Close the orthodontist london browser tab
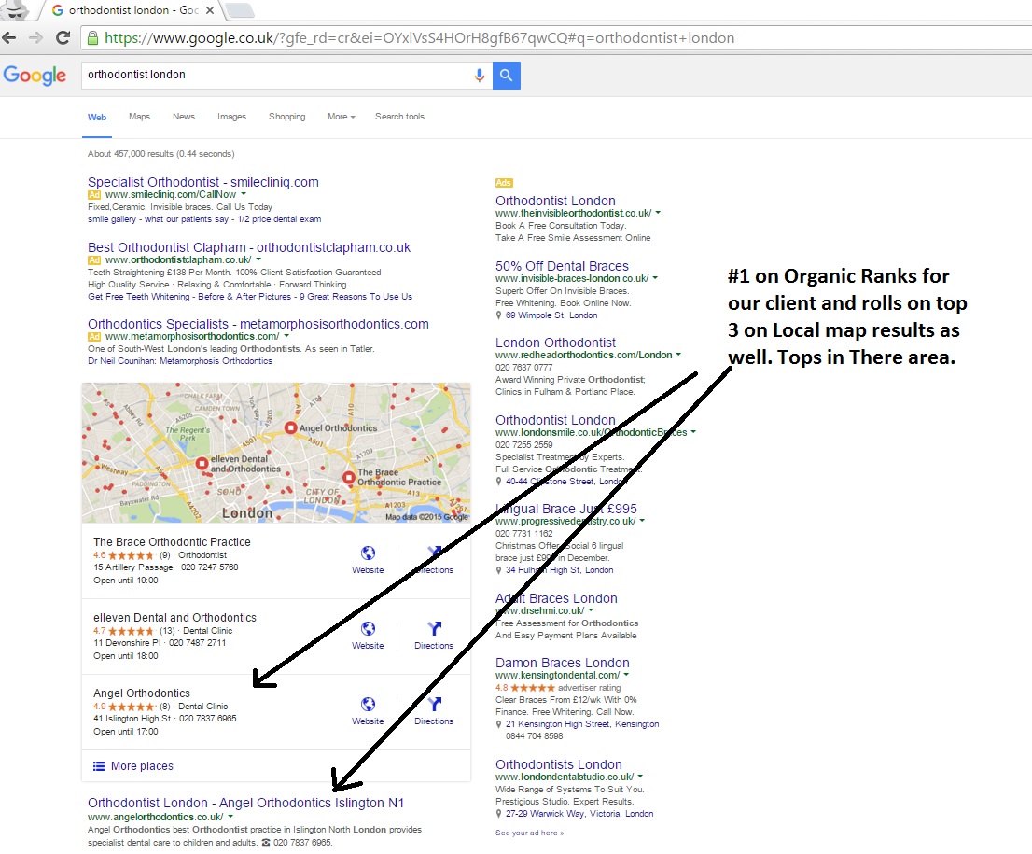1032x854 pixels. [209, 10]
